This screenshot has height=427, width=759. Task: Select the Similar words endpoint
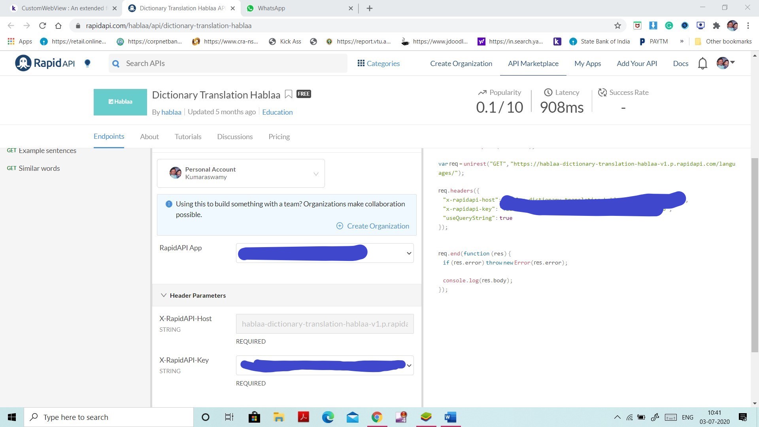coord(39,168)
